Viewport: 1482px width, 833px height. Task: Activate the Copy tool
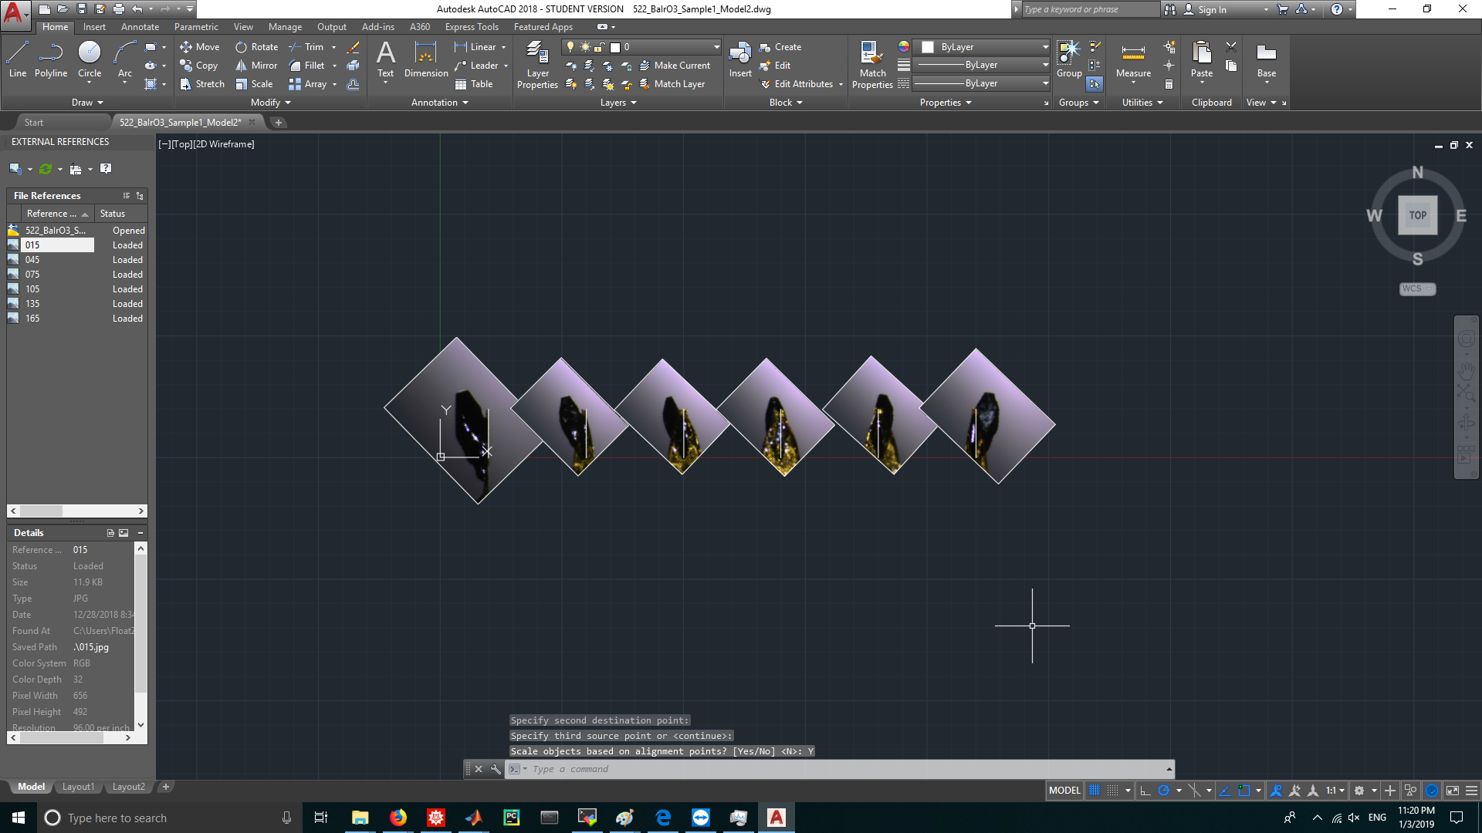pyautogui.click(x=199, y=66)
